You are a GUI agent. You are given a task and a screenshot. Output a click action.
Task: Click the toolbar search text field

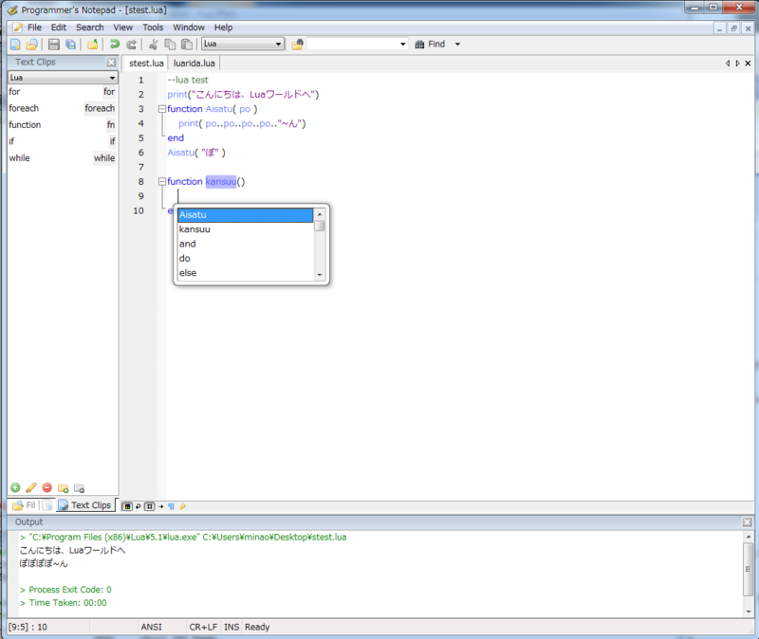click(x=353, y=44)
